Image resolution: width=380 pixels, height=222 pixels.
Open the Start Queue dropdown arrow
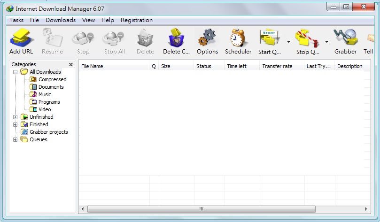click(x=288, y=42)
